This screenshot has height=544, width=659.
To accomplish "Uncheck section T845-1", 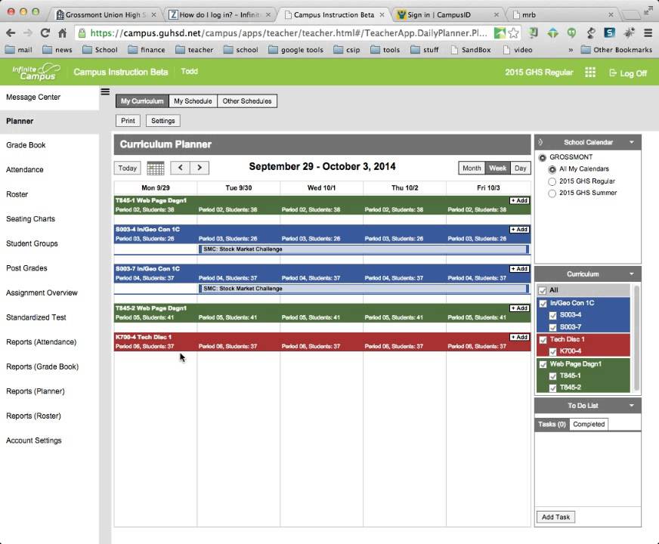I will [x=553, y=376].
